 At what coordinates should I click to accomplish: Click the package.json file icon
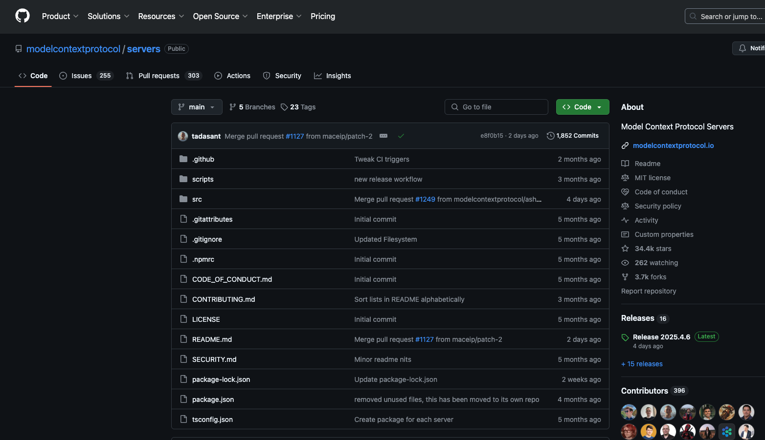pos(183,399)
